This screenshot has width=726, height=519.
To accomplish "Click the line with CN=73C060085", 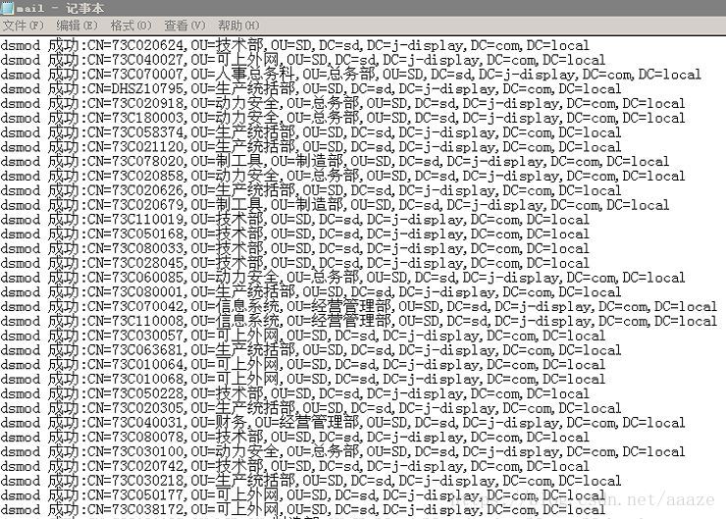I will tap(343, 278).
